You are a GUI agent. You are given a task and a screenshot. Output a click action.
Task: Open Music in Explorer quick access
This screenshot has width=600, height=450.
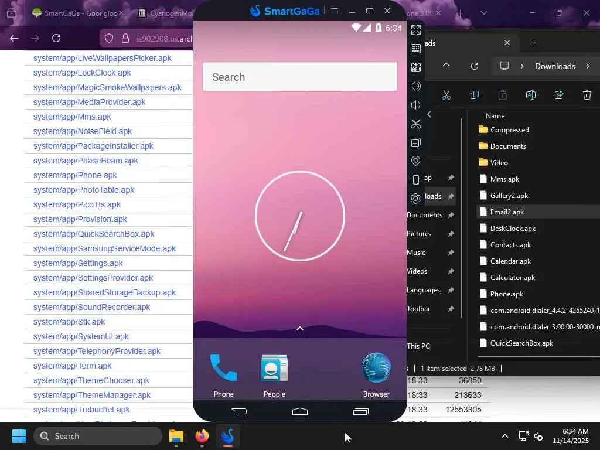(416, 253)
